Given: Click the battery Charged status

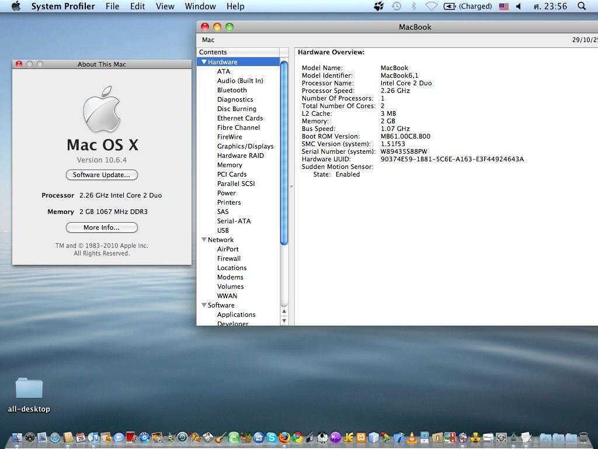Looking at the screenshot, I should (x=468, y=6).
